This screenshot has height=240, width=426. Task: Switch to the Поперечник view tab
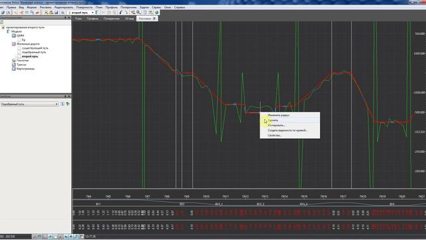click(x=111, y=19)
